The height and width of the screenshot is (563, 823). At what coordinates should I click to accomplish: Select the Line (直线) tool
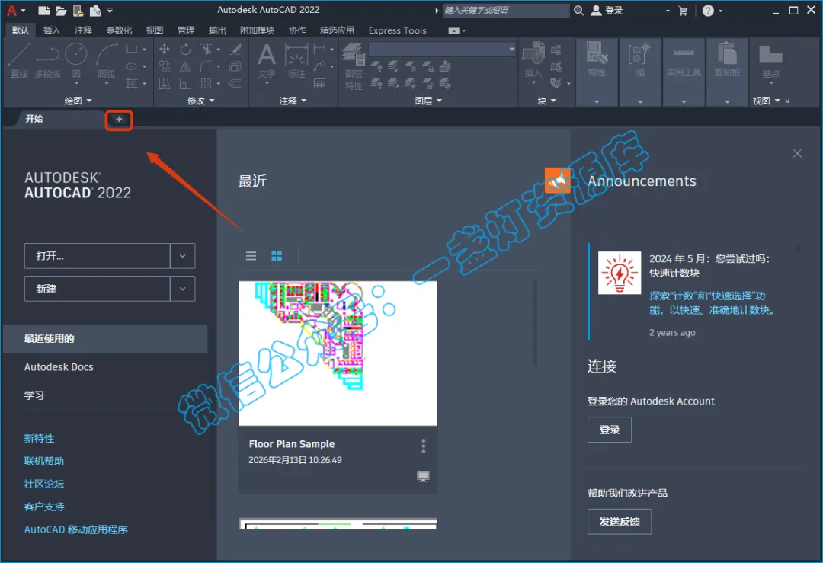tap(19, 60)
